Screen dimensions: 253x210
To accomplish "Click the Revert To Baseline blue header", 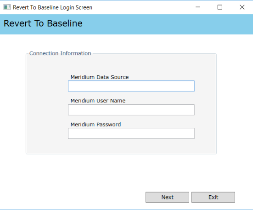I will tap(127, 24).
